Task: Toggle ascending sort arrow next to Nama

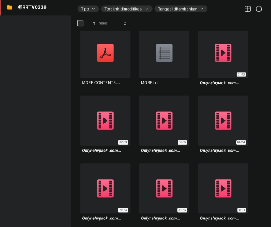Action: pyautogui.click(x=94, y=23)
